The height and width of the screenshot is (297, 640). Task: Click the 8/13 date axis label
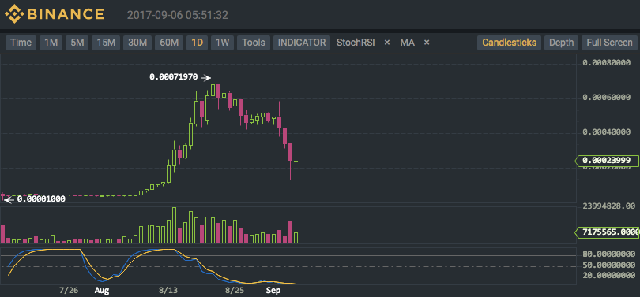click(168, 291)
